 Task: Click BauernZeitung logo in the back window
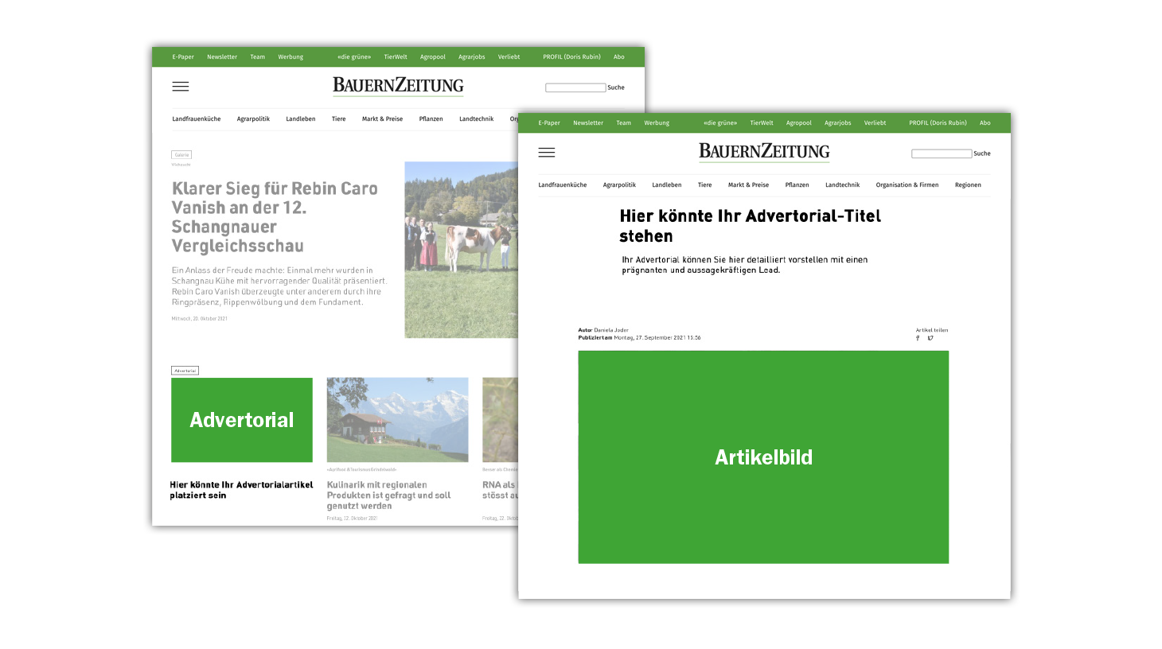coord(398,85)
